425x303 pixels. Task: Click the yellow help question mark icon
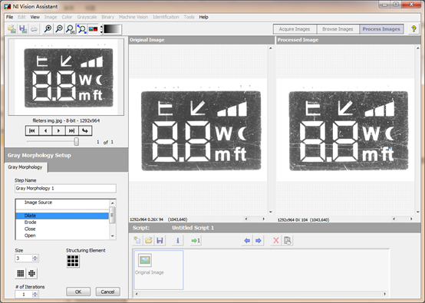click(413, 28)
